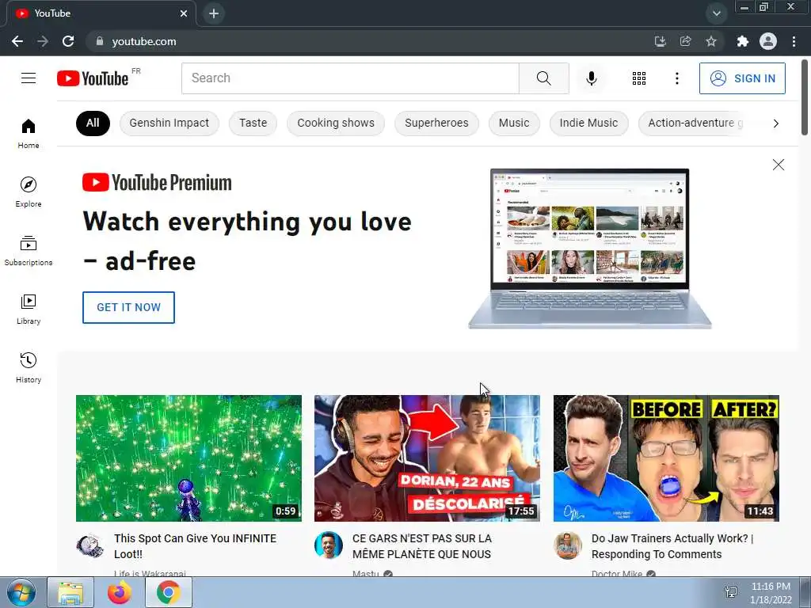Close the YouTube tab
The image size is (811, 608).
[x=184, y=13]
